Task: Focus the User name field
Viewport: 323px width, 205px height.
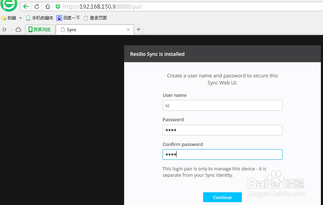Action: pos(222,105)
